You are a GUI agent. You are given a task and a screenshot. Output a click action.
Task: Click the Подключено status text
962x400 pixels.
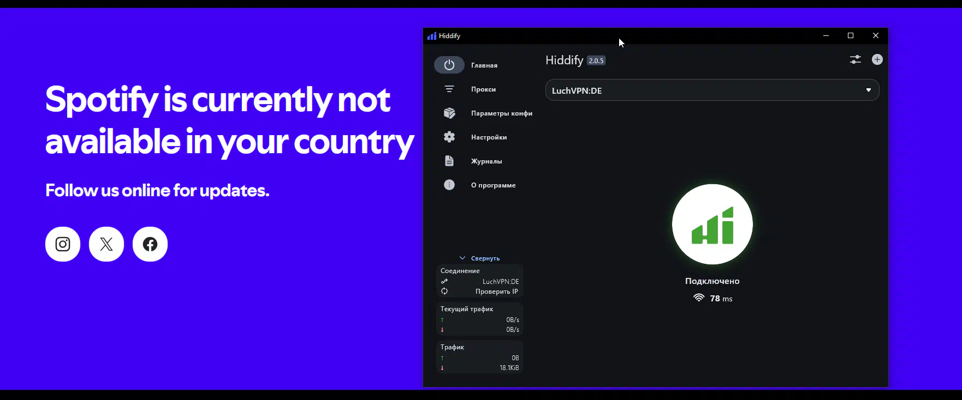click(x=712, y=281)
